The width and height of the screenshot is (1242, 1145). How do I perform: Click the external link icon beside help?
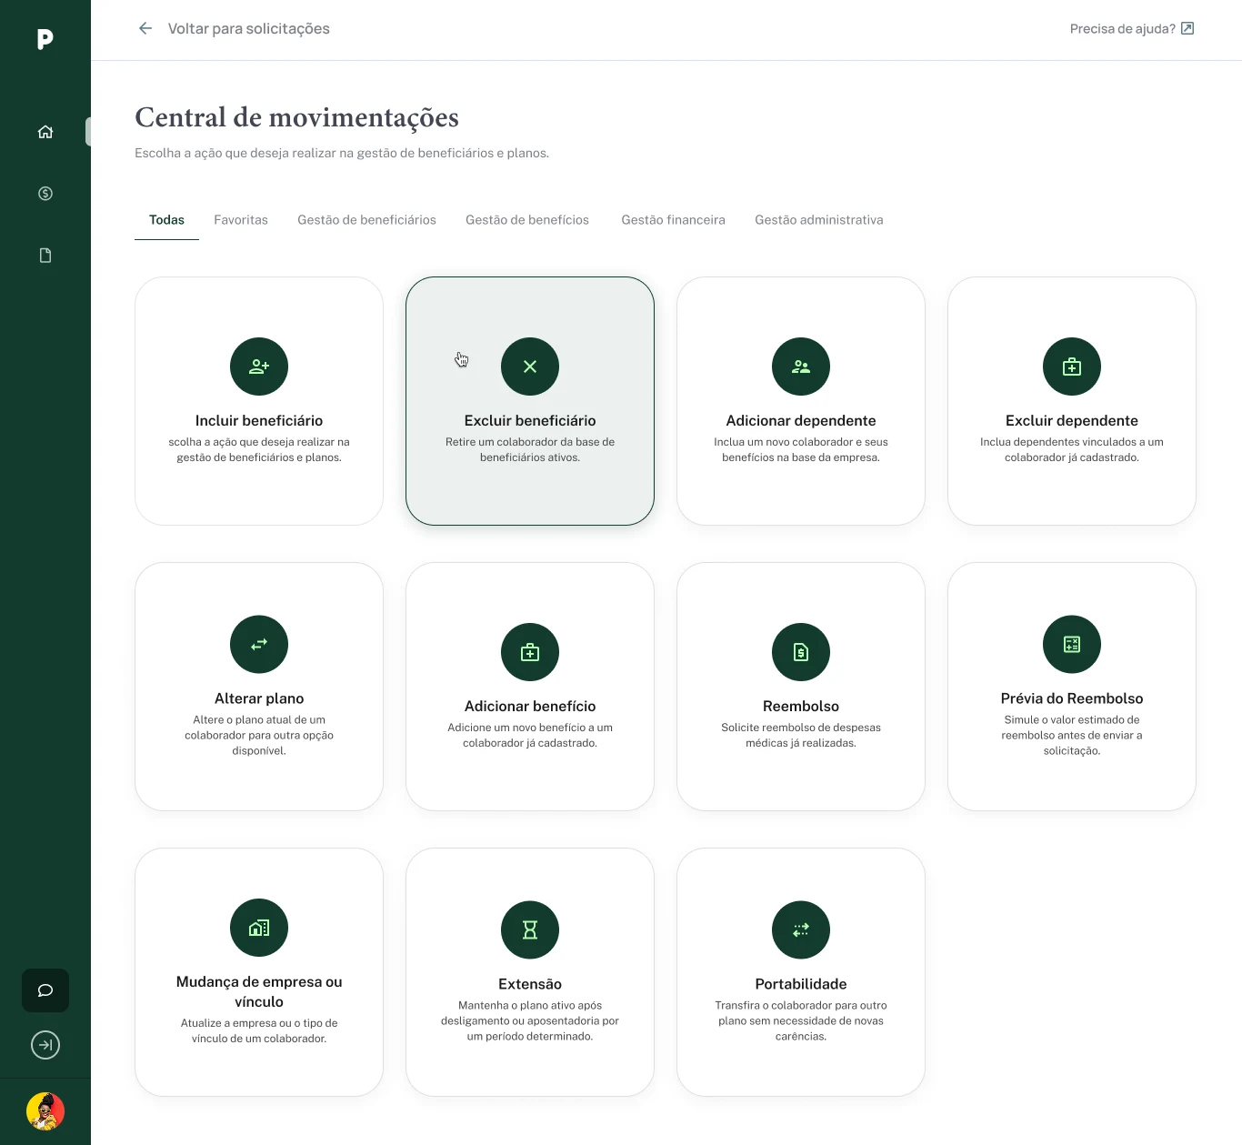(x=1187, y=28)
